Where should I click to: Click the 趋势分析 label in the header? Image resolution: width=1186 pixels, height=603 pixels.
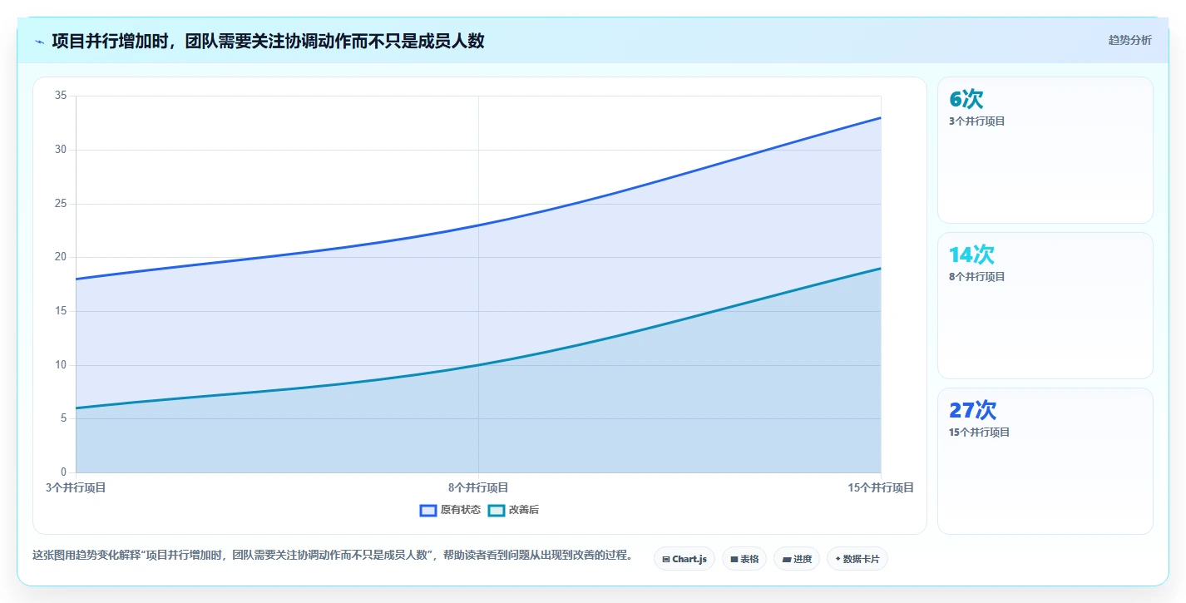coord(1129,40)
